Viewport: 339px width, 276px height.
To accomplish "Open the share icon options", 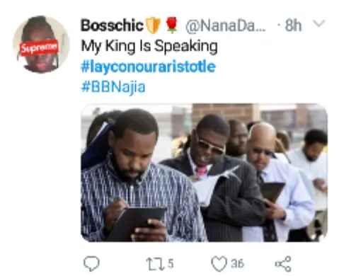I will 283,264.
